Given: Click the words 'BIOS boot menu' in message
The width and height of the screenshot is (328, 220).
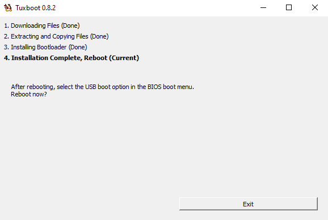Looking at the screenshot, I should pyautogui.click(x=170, y=87).
